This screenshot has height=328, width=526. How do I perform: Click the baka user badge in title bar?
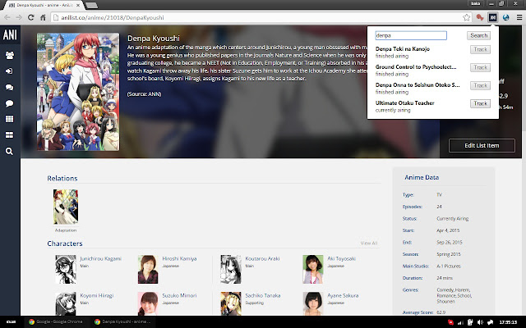tap(475, 3)
